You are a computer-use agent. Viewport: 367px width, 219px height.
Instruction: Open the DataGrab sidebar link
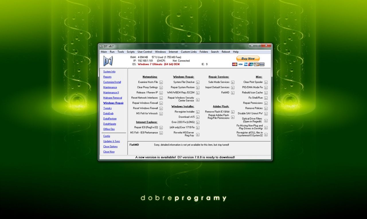pos(108,114)
